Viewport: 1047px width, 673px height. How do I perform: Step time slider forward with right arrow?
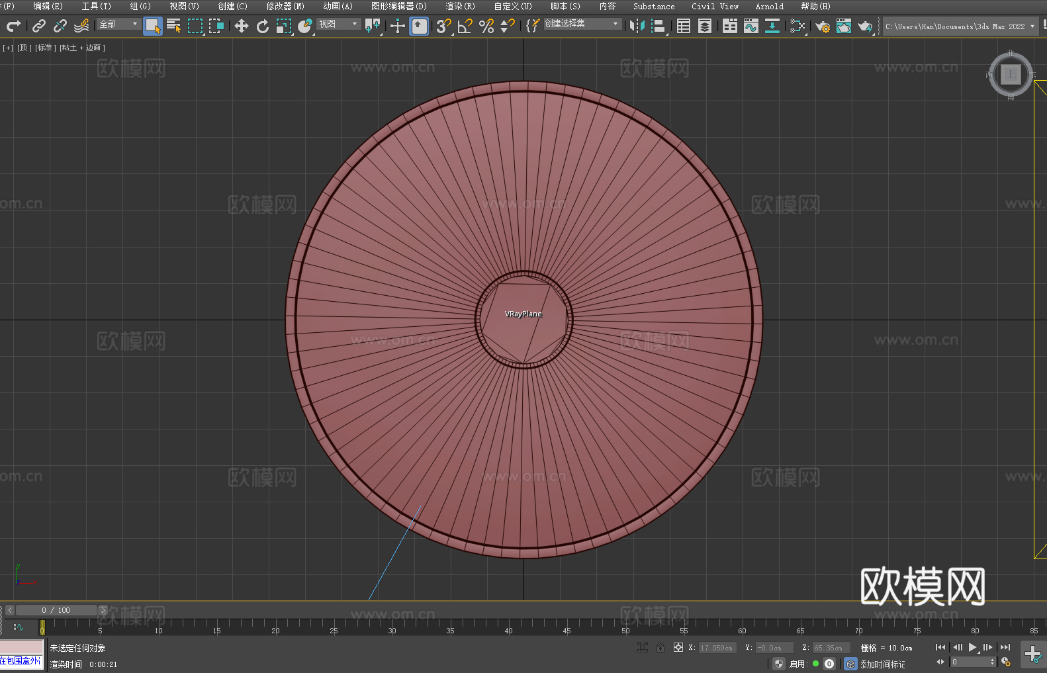[x=103, y=610]
